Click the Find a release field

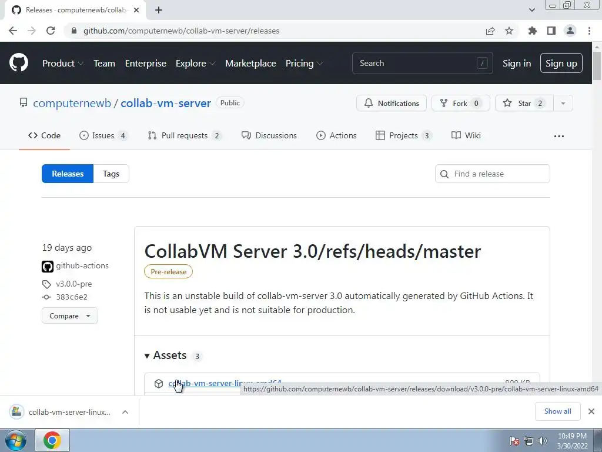[492, 174]
